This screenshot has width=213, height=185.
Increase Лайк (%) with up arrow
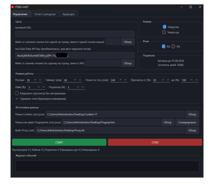pos(39,87)
